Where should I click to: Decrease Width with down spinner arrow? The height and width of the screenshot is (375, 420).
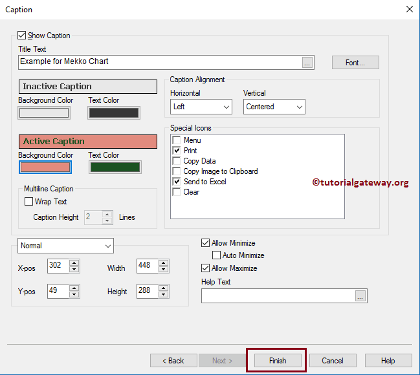(x=163, y=269)
